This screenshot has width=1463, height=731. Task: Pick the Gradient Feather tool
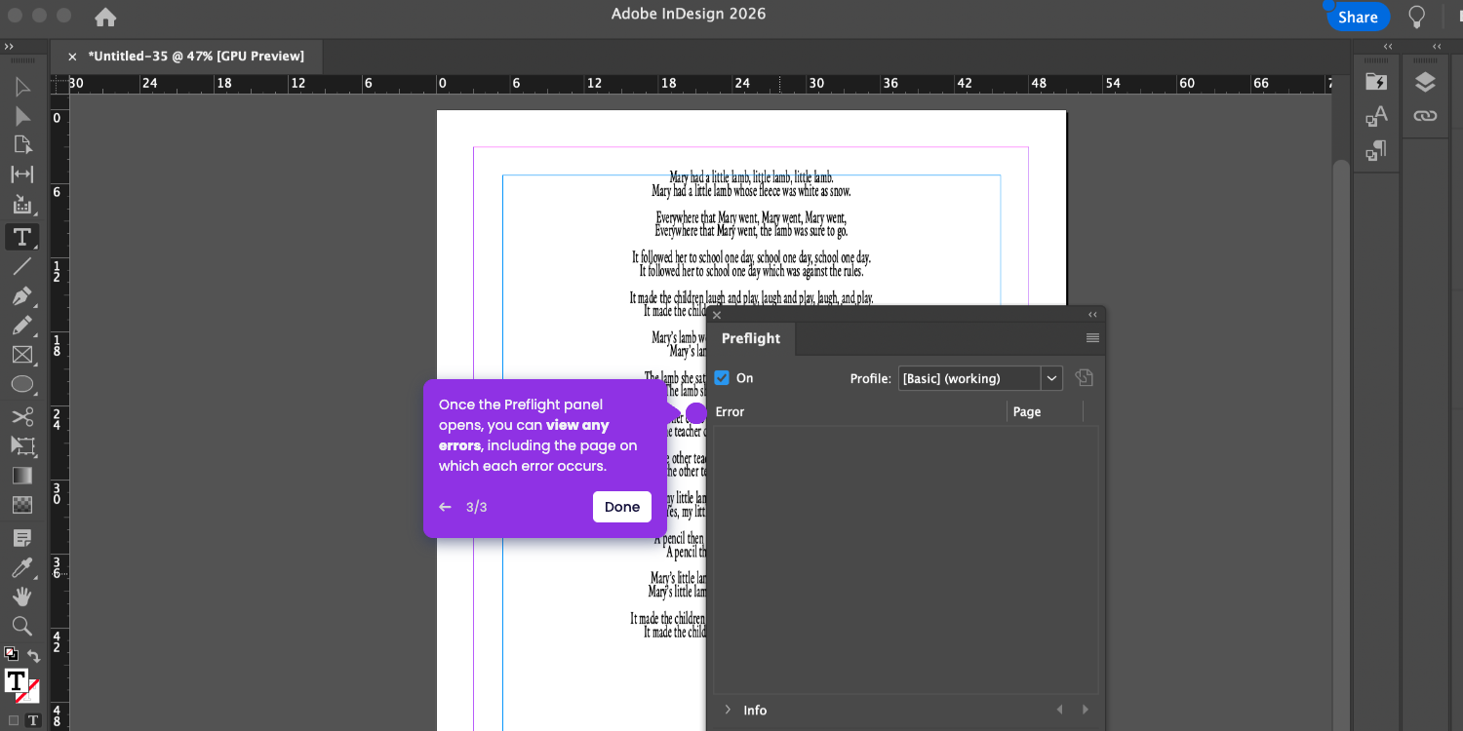click(22, 505)
